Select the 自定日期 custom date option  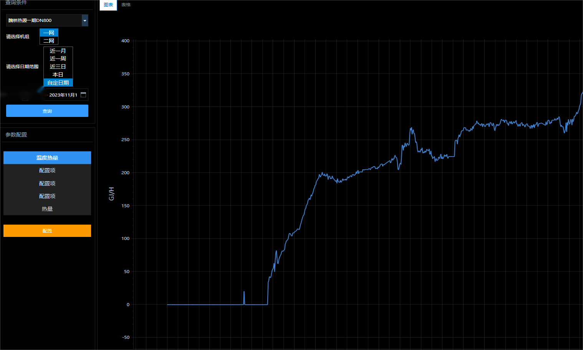pos(58,83)
